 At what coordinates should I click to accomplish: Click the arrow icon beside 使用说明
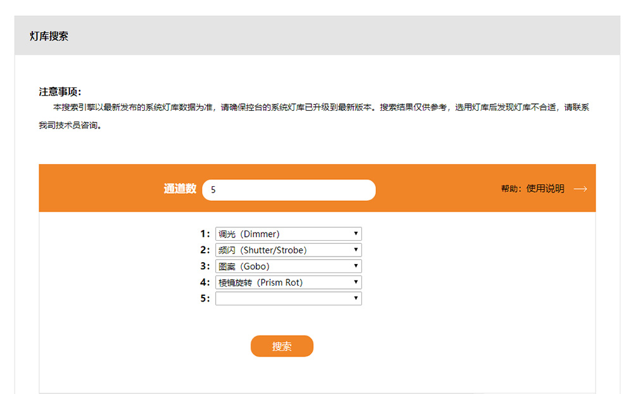click(x=580, y=189)
